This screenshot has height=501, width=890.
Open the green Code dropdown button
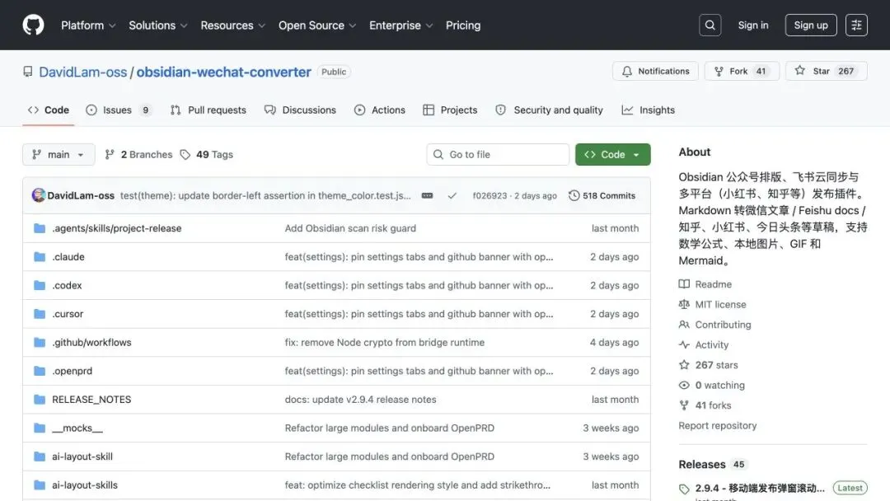(x=612, y=154)
